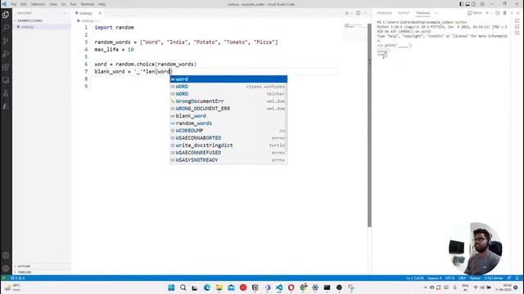Toggle primary side bar layout button
This screenshot has height=294, width=524.
(x=461, y=4)
